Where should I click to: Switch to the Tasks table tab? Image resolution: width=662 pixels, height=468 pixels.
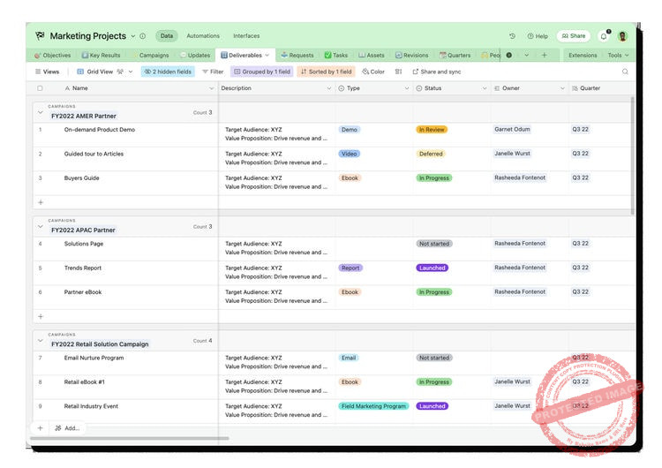pyautogui.click(x=336, y=56)
